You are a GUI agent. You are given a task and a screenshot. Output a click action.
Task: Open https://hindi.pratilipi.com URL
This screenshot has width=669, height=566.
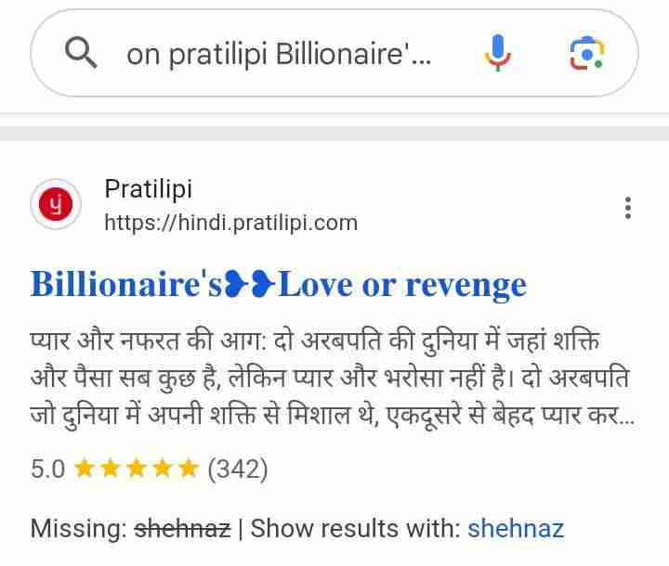pos(230,223)
